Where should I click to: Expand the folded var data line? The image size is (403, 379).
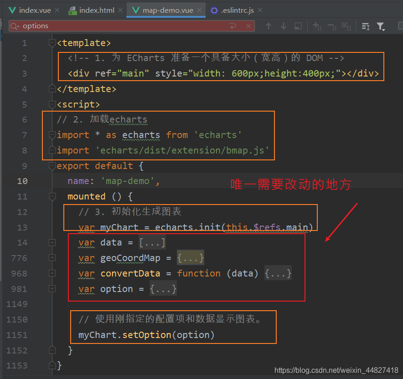pos(52,242)
